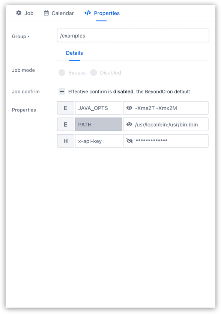The image size is (221, 314).
Task: Click the E type badge for PATH
Action: 66,124
